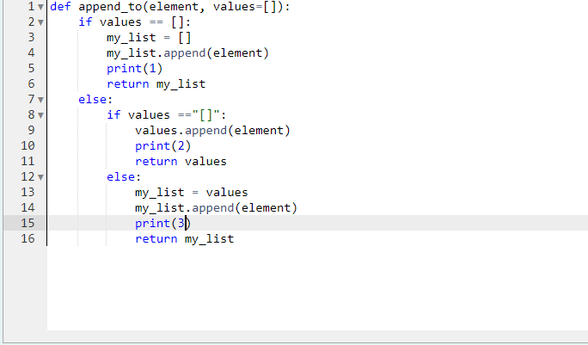Click line number 13 in the gutter
This screenshot has width=588, height=345.
point(28,192)
